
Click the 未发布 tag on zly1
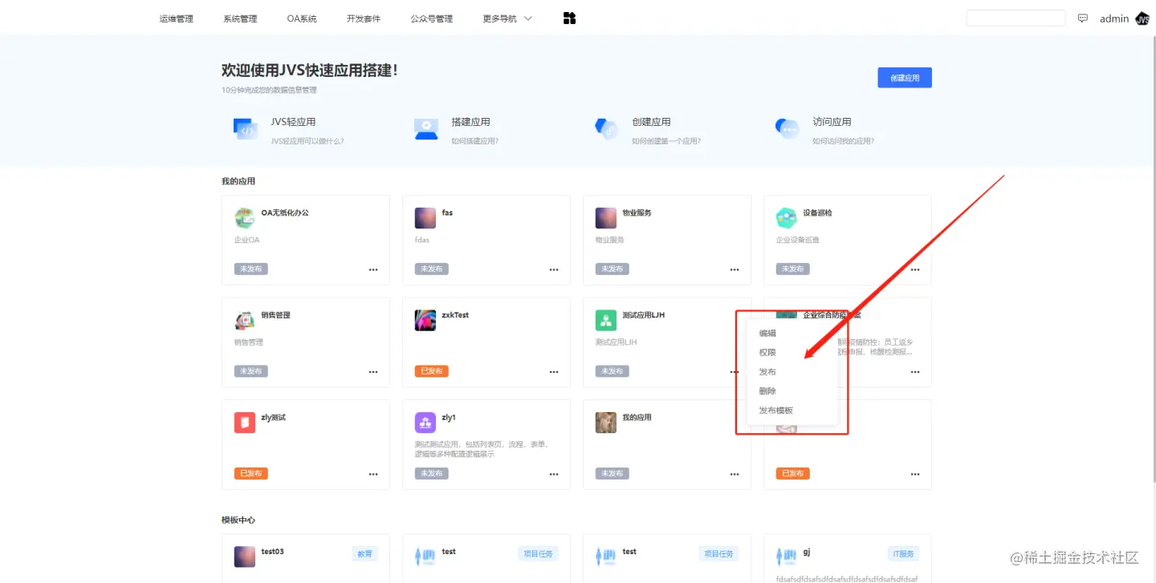point(432,474)
